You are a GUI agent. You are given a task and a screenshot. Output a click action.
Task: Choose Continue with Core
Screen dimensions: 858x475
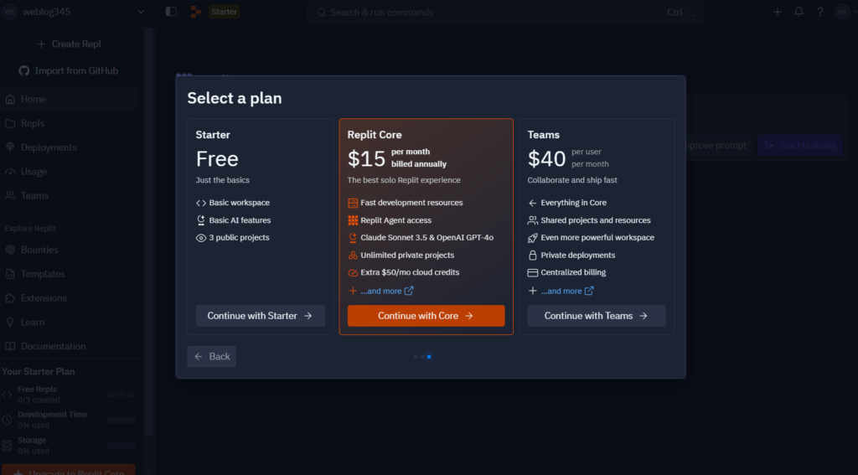point(426,316)
